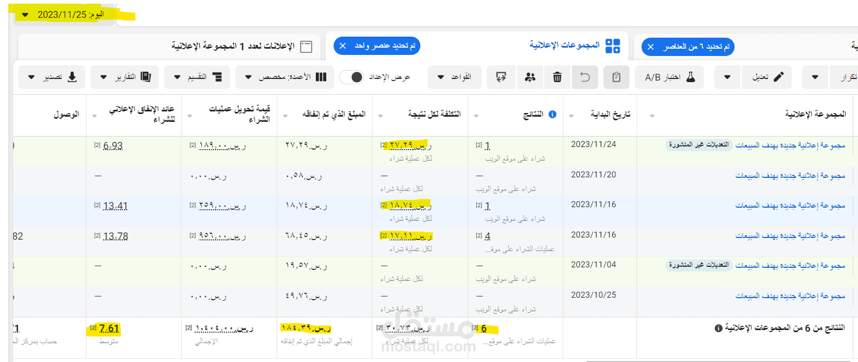The image size is (858, 362).
Task: Click unpublished edits tag on 2023/11/24 row
Action: 699,145
